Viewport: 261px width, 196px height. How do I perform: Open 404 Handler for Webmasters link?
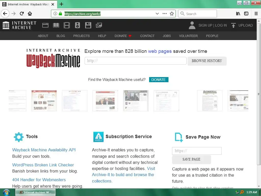[x=39, y=180]
